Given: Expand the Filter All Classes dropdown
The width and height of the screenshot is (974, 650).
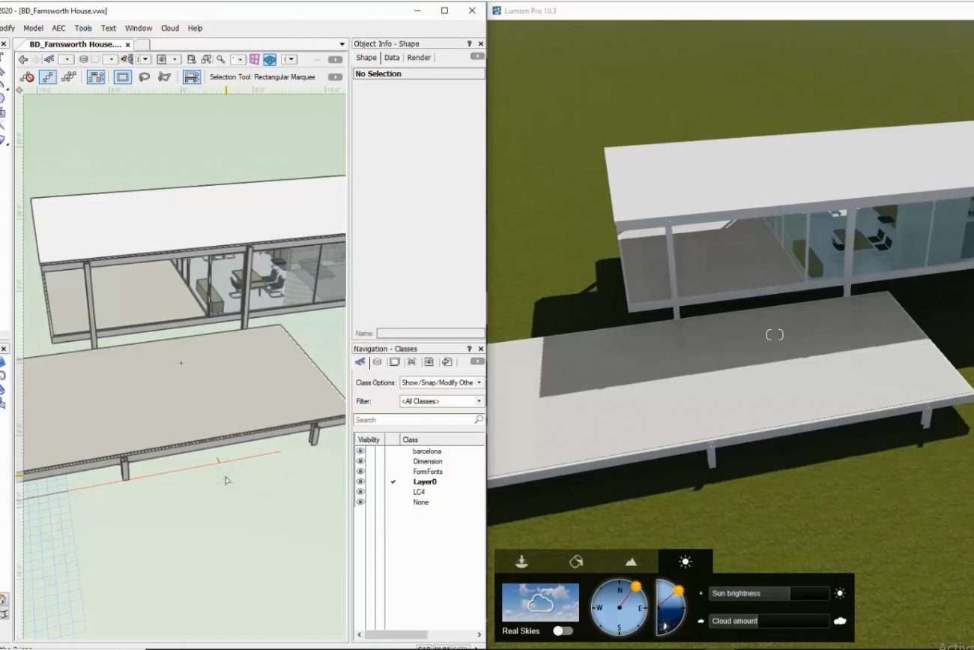Looking at the screenshot, I should pyautogui.click(x=441, y=401).
